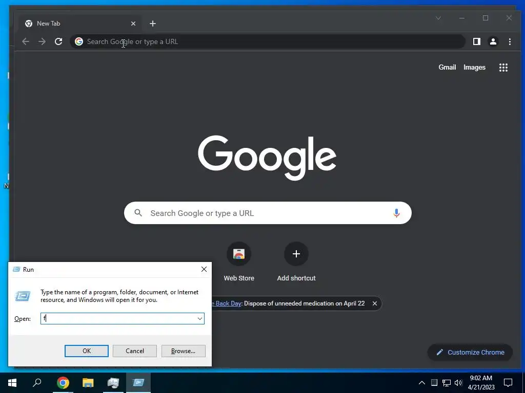Click the computer icon on the taskbar

(x=113, y=383)
